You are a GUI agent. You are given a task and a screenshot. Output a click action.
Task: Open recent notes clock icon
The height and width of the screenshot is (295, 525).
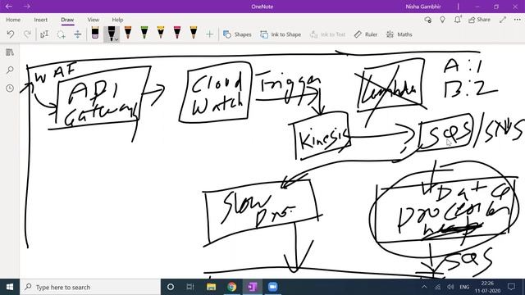[x=10, y=88]
